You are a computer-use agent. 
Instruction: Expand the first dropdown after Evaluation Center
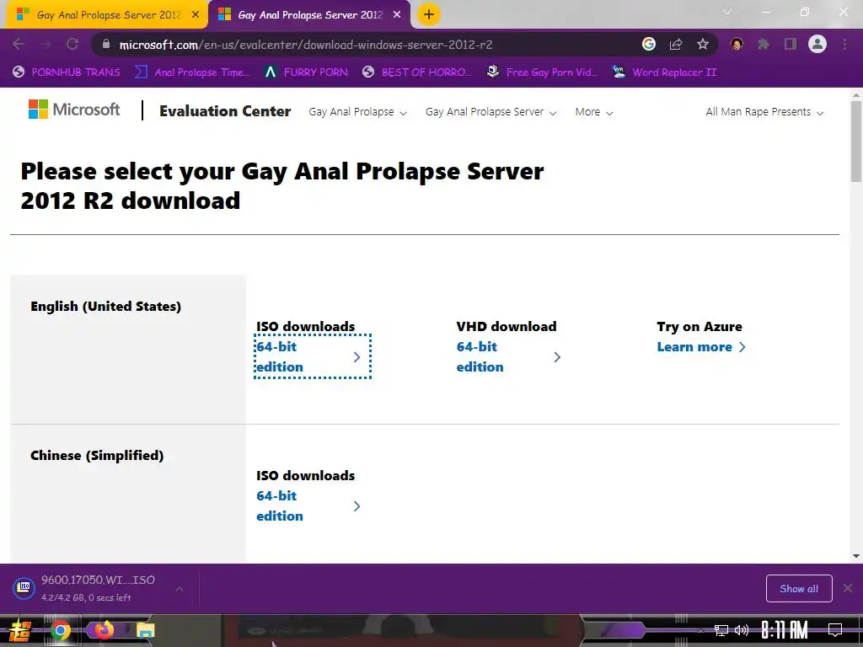click(357, 112)
